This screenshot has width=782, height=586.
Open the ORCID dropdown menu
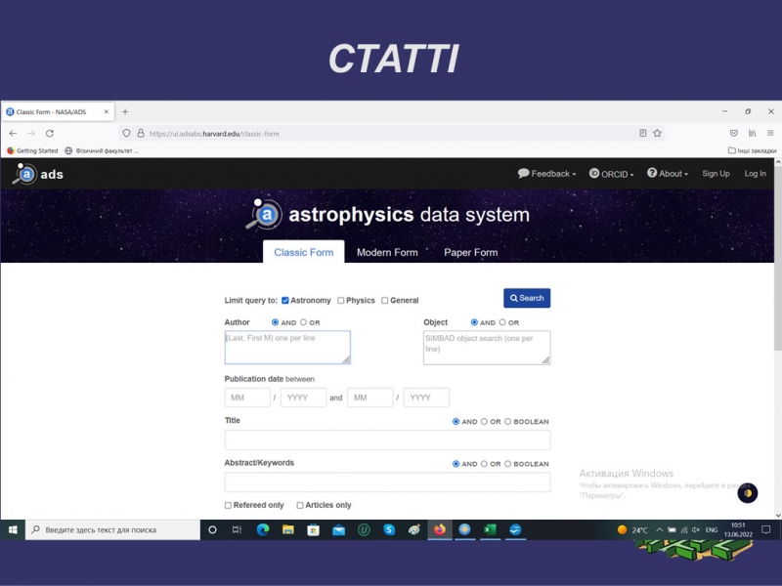click(612, 174)
